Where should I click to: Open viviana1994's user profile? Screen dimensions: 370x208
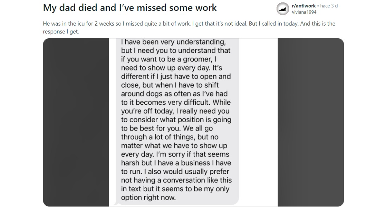(x=304, y=12)
